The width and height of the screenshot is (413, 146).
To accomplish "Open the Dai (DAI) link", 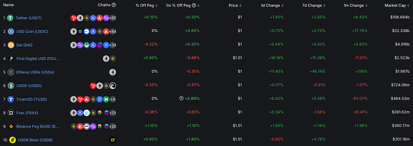I will click(x=24, y=45).
